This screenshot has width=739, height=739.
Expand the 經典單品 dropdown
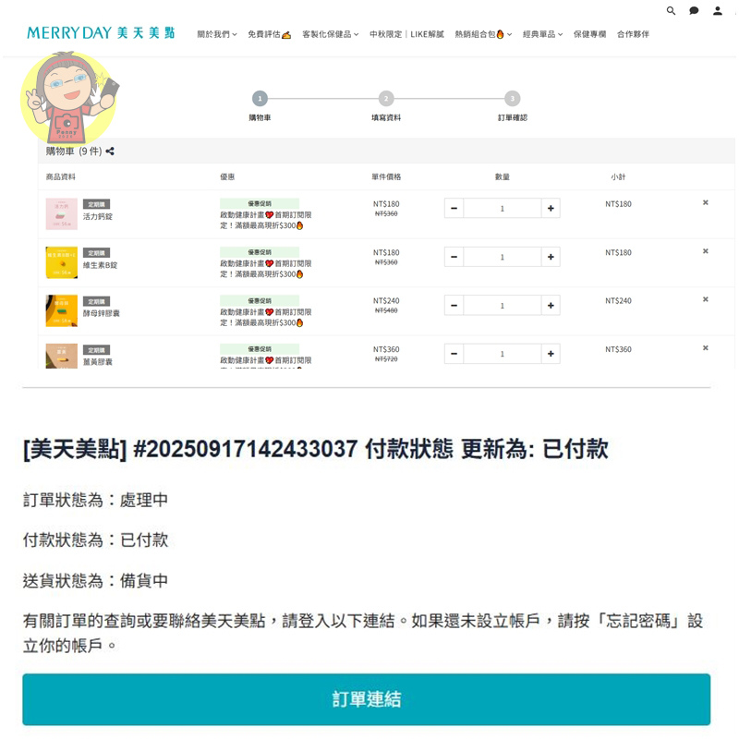pyautogui.click(x=542, y=34)
